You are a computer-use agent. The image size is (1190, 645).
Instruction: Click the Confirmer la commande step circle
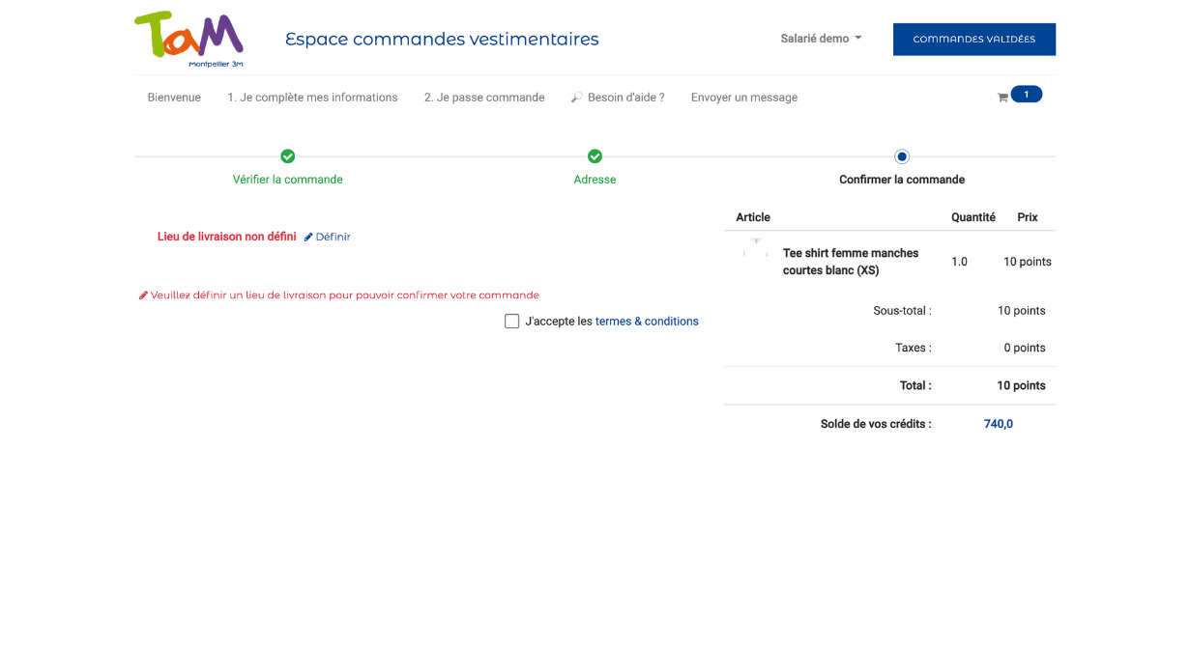902,156
